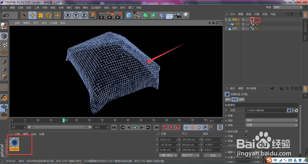Select the Live Selection arrow tool
Screen dimensions: 308x164
pyautogui.click(x=24, y=15)
